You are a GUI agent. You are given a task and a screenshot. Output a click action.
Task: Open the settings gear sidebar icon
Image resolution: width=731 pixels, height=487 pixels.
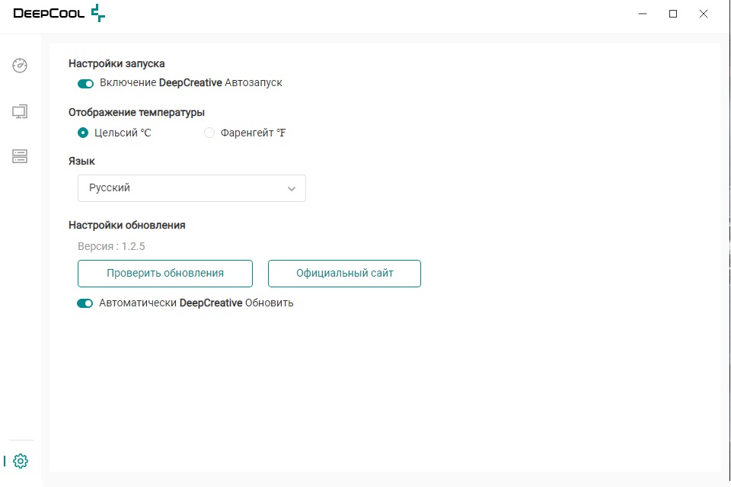coord(21,461)
